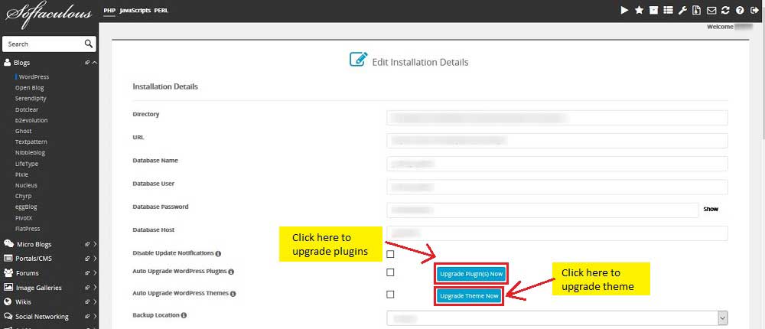Click the Portals/CMS window icon

coord(8,258)
